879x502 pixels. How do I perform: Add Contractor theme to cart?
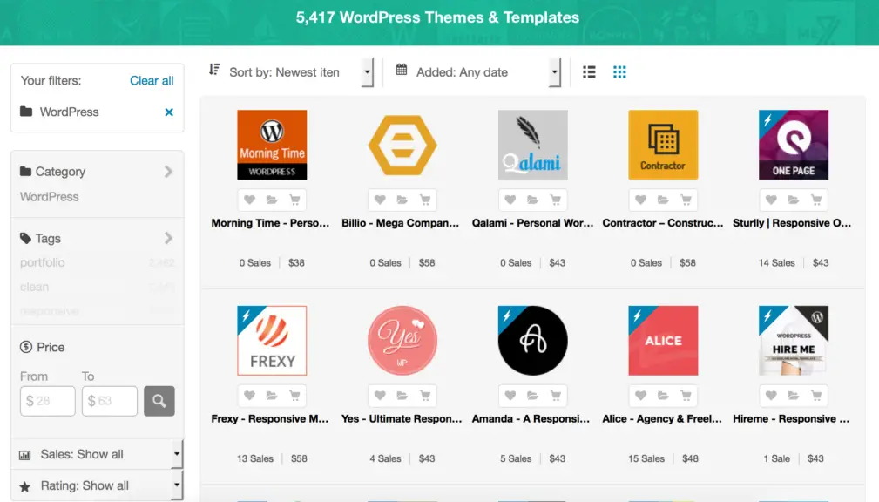(x=686, y=200)
